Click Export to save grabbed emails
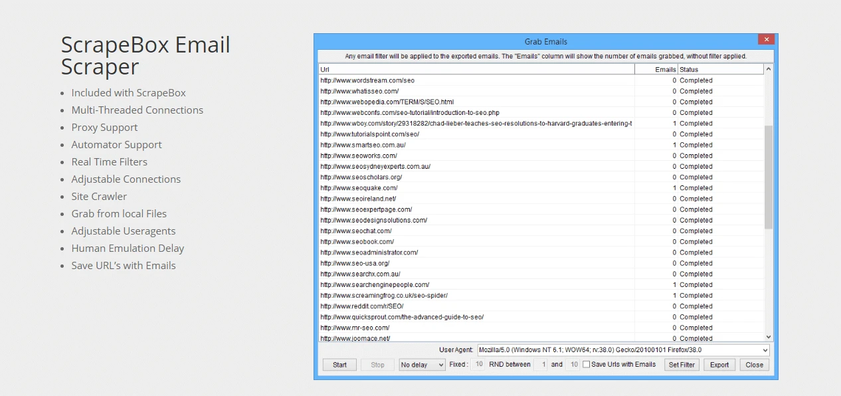The width and height of the screenshot is (841, 396). [719, 364]
